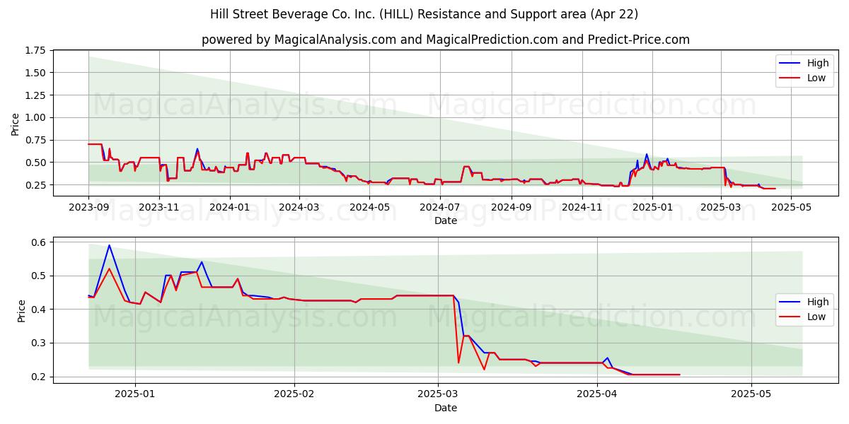Click the 0.6 y-axis tick on the lower chart
The image size is (849, 424).
tap(40, 242)
